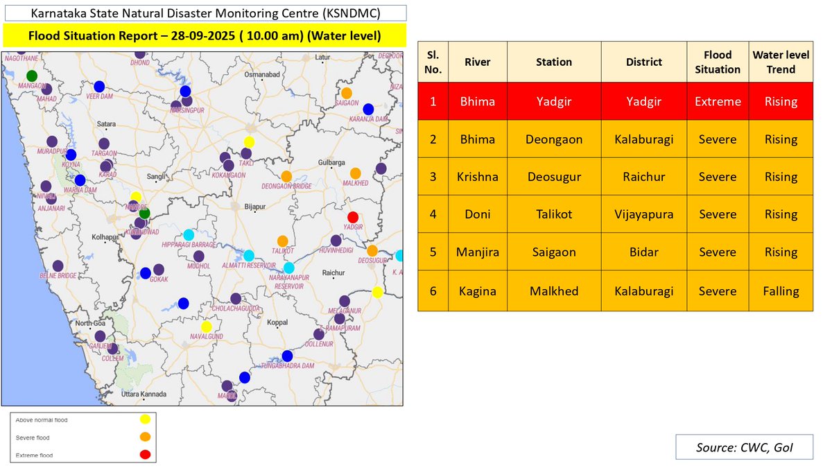Click the orange Talikot flood marker
Screen dimensions: 832x468
[x=283, y=241]
